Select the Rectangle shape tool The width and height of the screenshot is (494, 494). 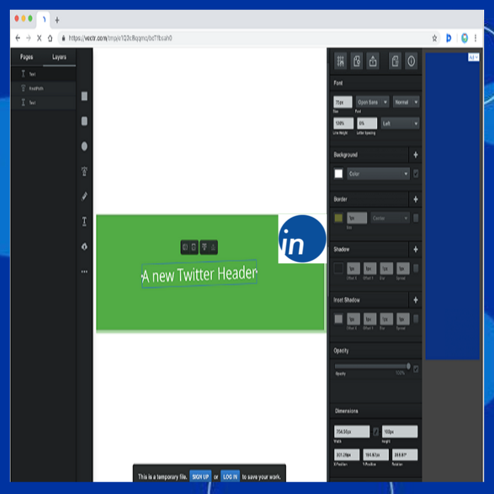[x=84, y=96]
